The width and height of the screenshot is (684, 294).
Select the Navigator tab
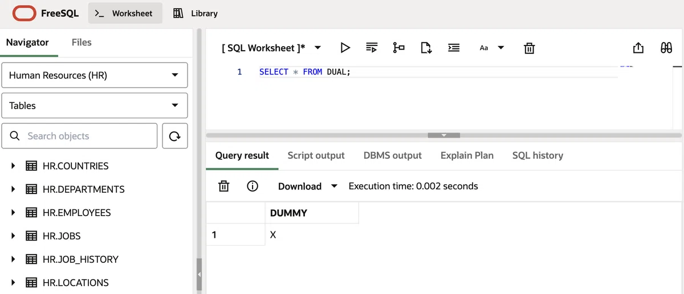(x=27, y=43)
